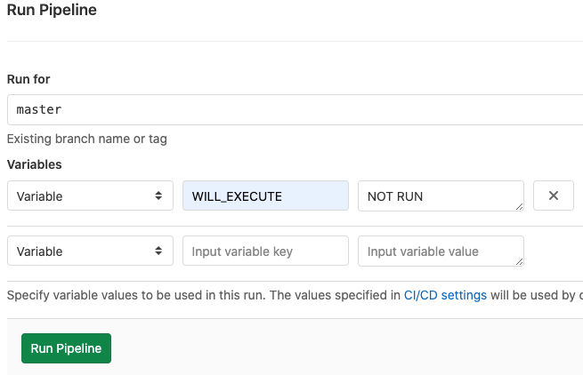The height and width of the screenshot is (375, 583).
Task: Click resize handle of empty value textarea
Action: (519, 262)
